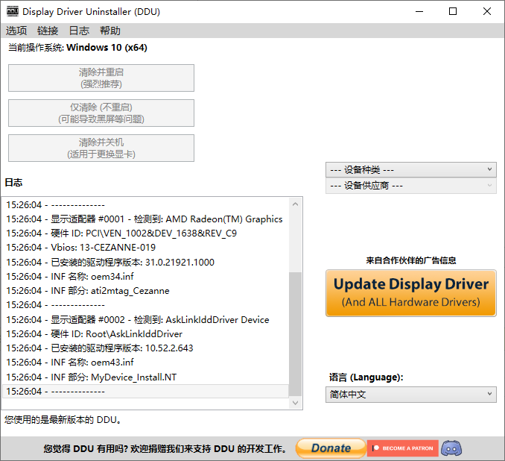Click the log scrollbar down arrow
Image resolution: width=505 pixels, height=461 pixels.
(296, 403)
